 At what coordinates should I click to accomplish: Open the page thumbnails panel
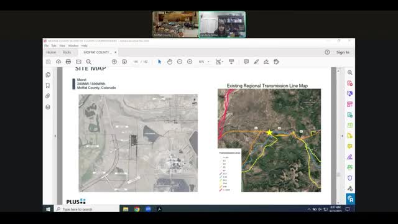pos(48,75)
